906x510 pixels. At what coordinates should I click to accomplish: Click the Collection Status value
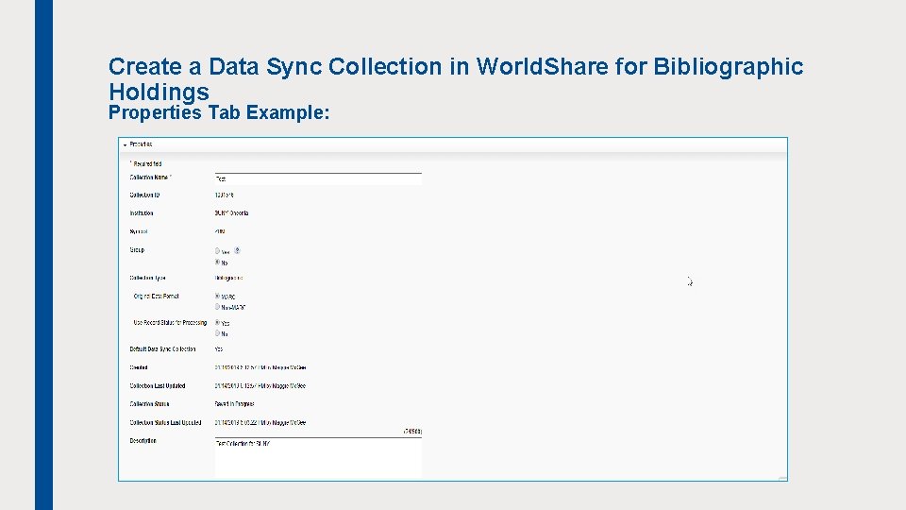coord(234,404)
